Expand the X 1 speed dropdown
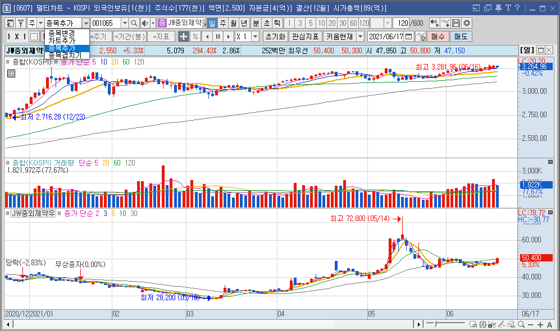This screenshot has height=331, width=560. pyautogui.click(x=255, y=36)
